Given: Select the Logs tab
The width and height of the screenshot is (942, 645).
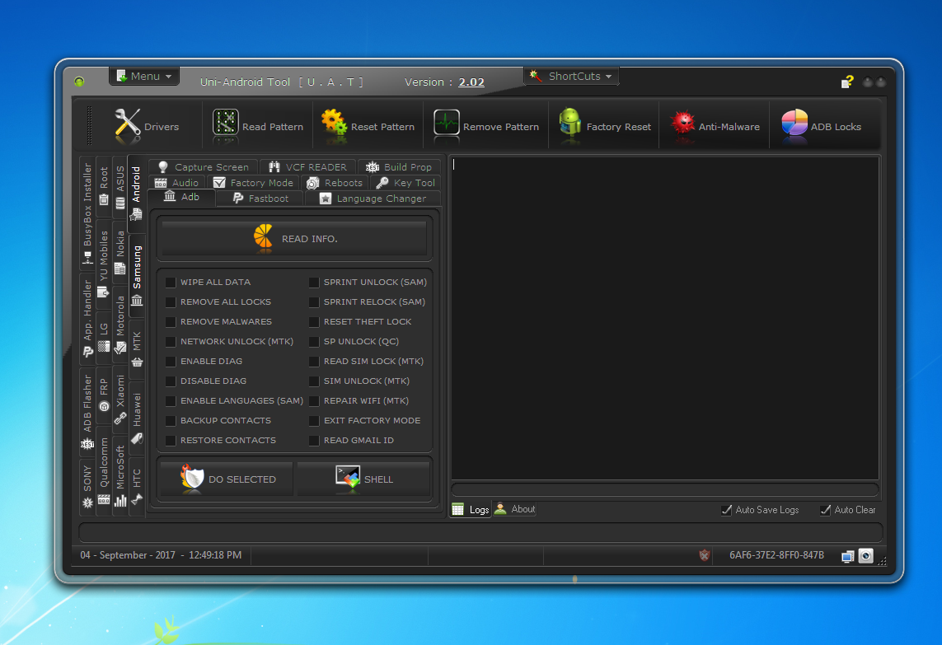Looking at the screenshot, I should pyautogui.click(x=471, y=509).
